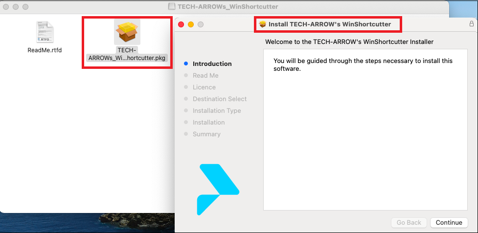Click the Installation Type step

216,111
